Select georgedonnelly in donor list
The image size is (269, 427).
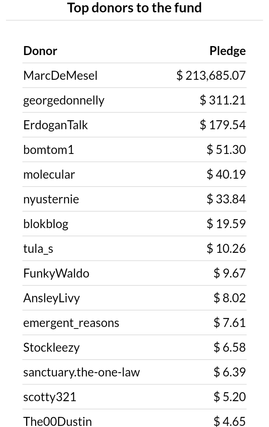[x=64, y=100]
